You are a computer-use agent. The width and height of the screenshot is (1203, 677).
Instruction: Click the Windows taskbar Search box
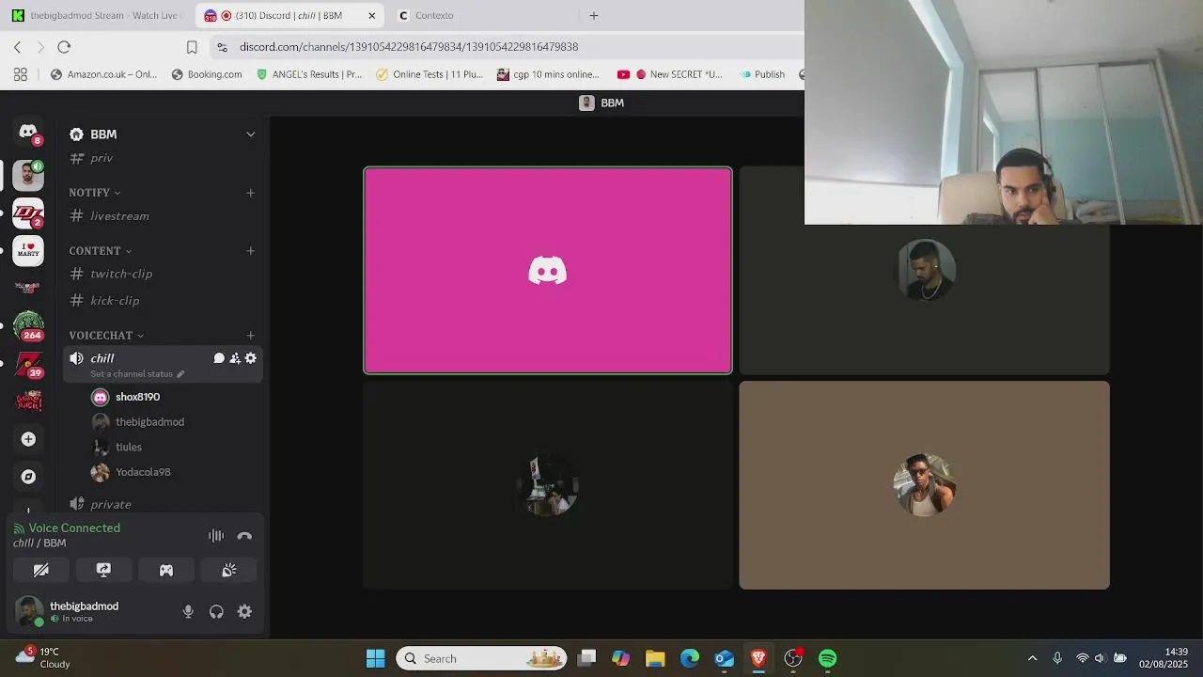(x=481, y=658)
